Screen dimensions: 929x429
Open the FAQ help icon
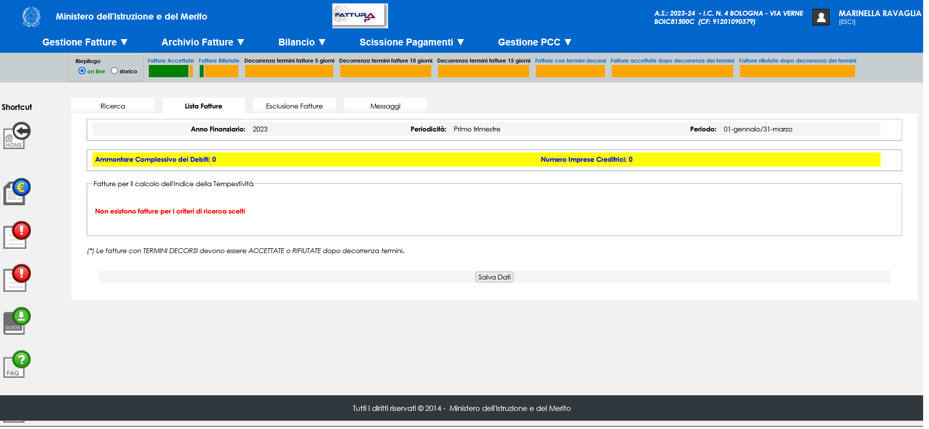[x=17, y=364]
